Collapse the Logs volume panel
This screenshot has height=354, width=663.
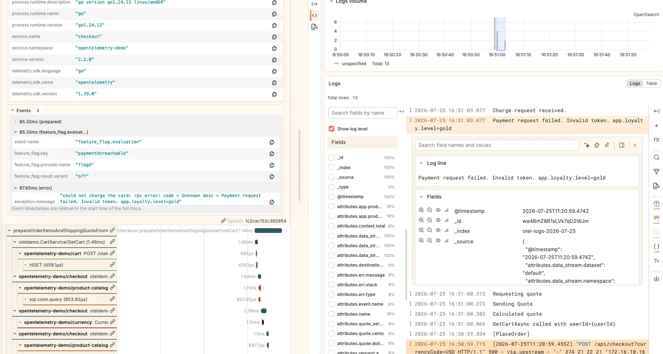(x=331, y=1)
